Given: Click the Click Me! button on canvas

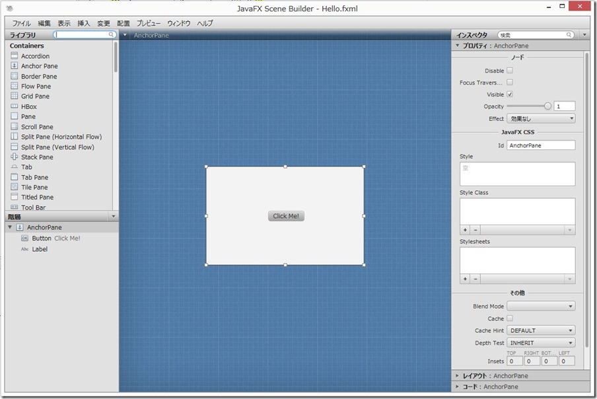Looking at the screenshot, I should point(286,216).
